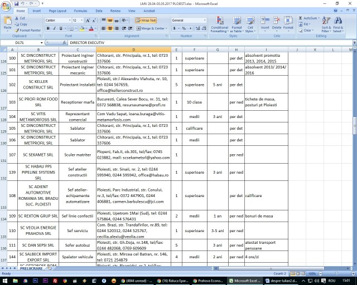Click Delete cells button

click(277, 23)
